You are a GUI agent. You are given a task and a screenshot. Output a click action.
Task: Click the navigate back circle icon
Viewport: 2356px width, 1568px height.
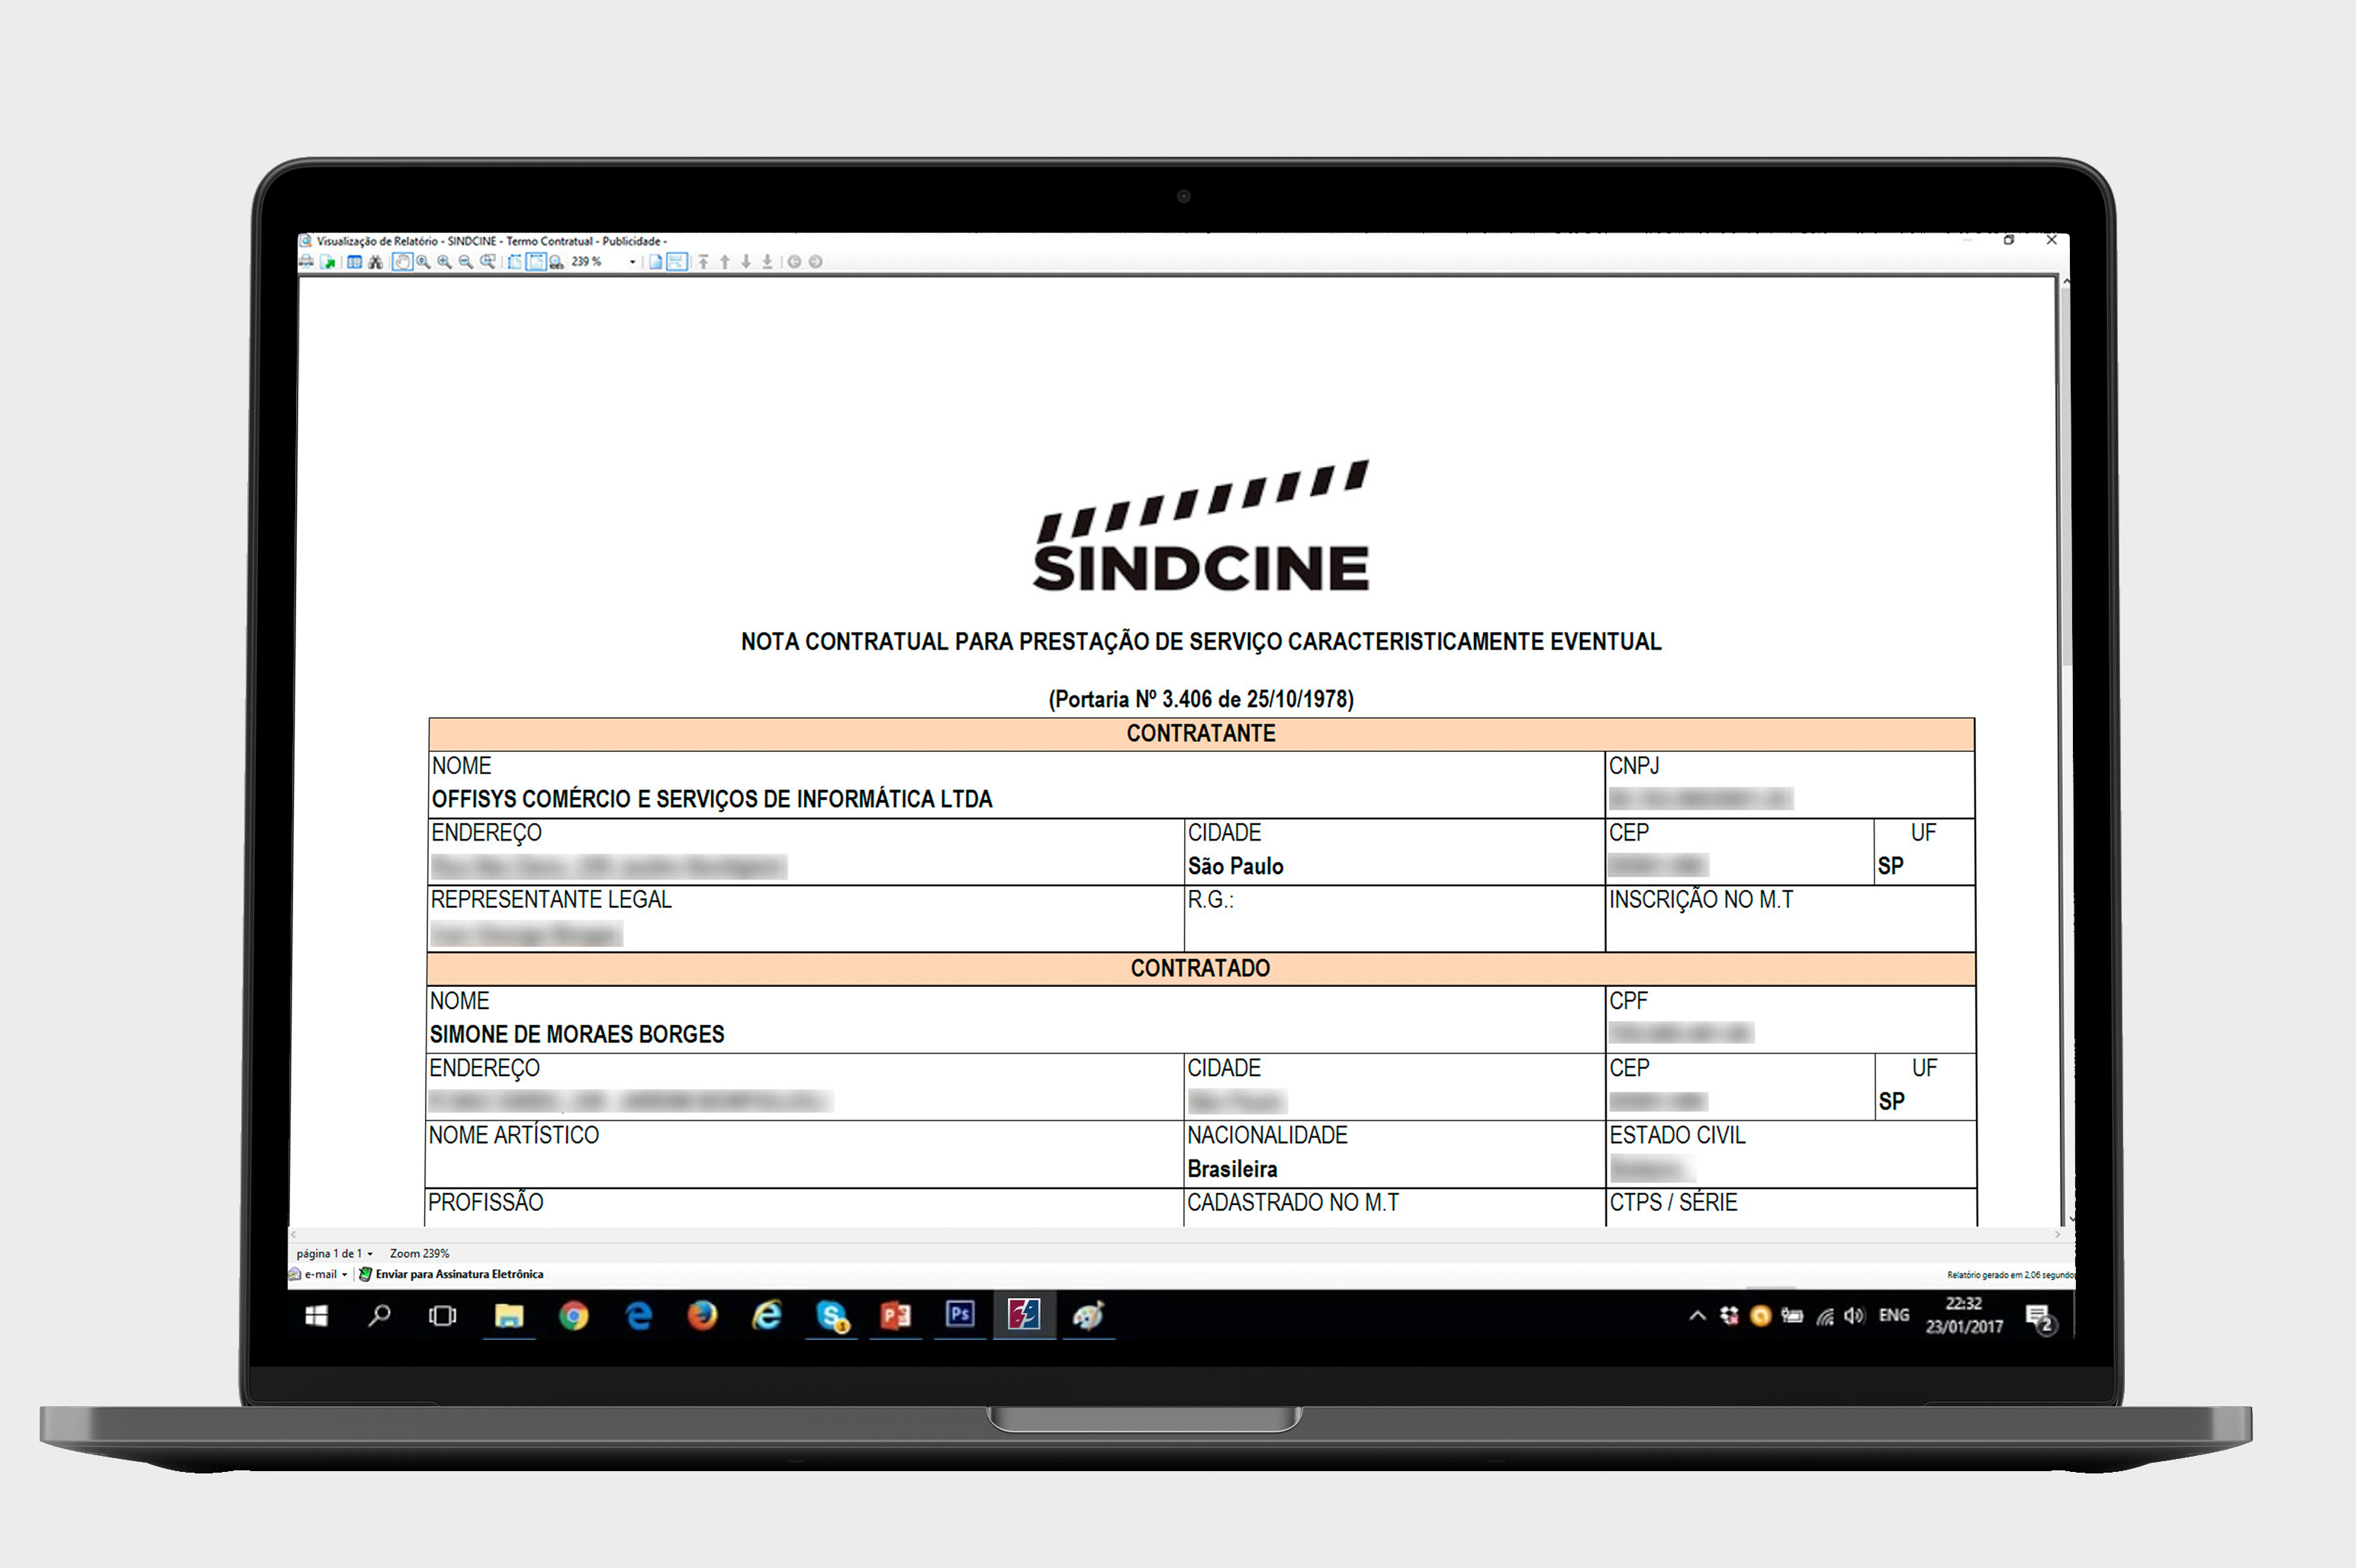tap(794, 262)
